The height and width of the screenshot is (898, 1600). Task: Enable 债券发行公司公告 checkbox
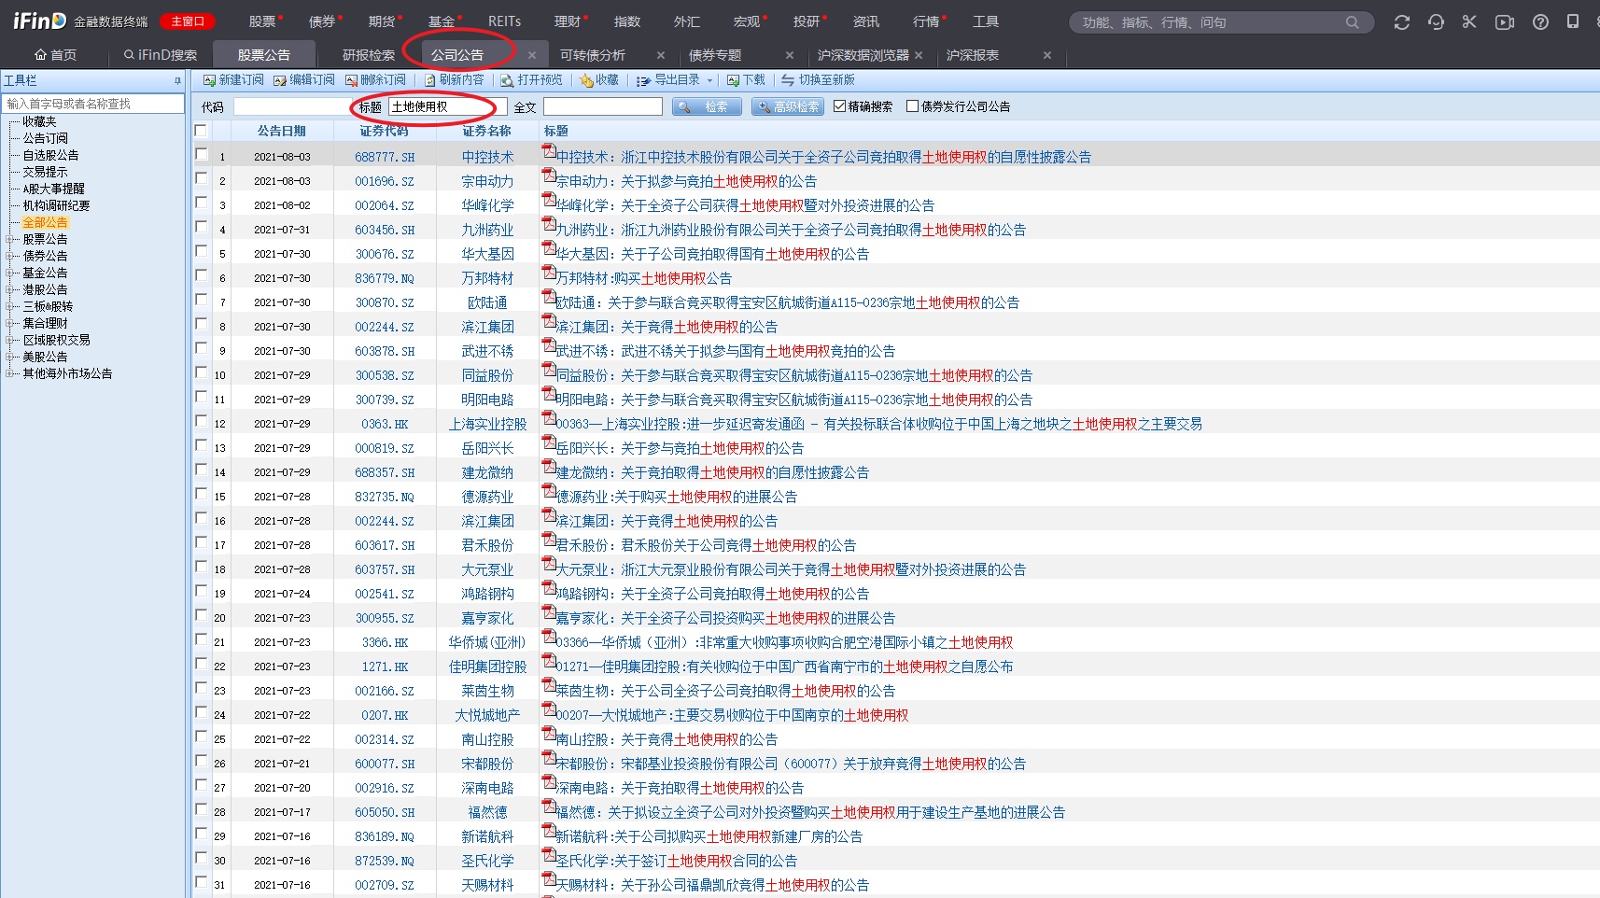tap(912, 106)
